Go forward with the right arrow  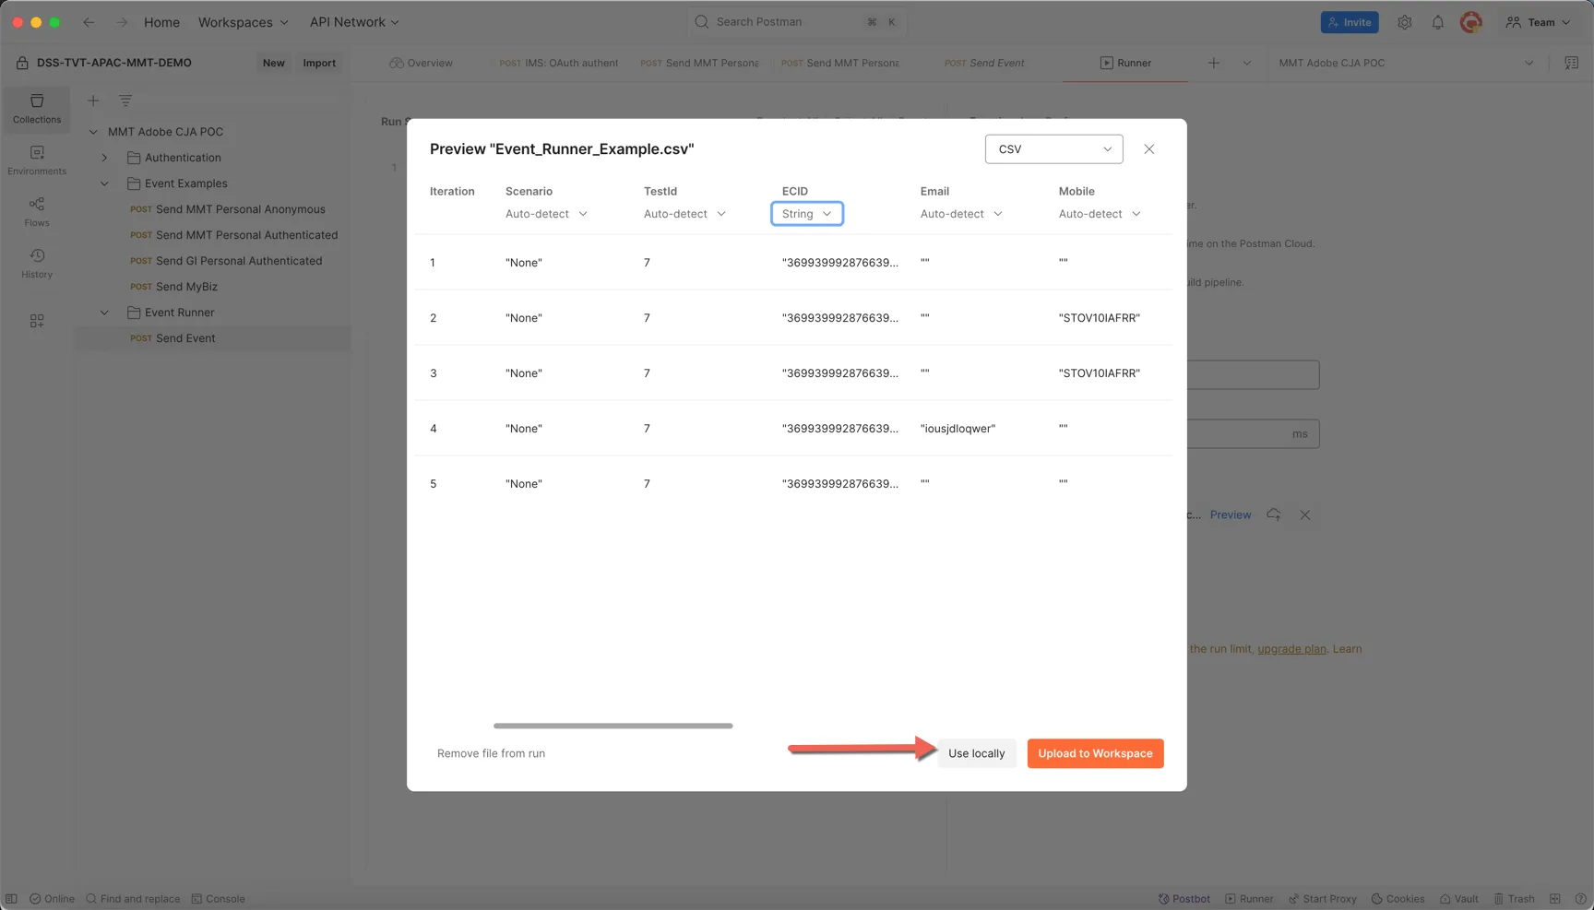(x=122, y=22)
